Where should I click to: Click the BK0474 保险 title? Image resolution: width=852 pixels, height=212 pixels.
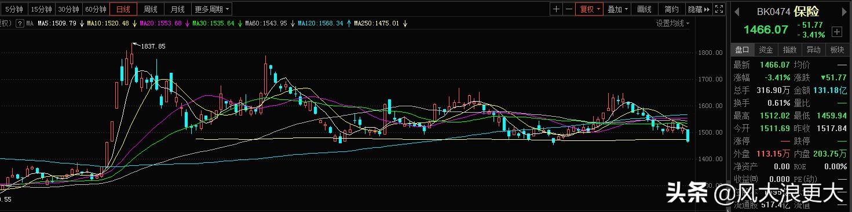pos(788,11)
